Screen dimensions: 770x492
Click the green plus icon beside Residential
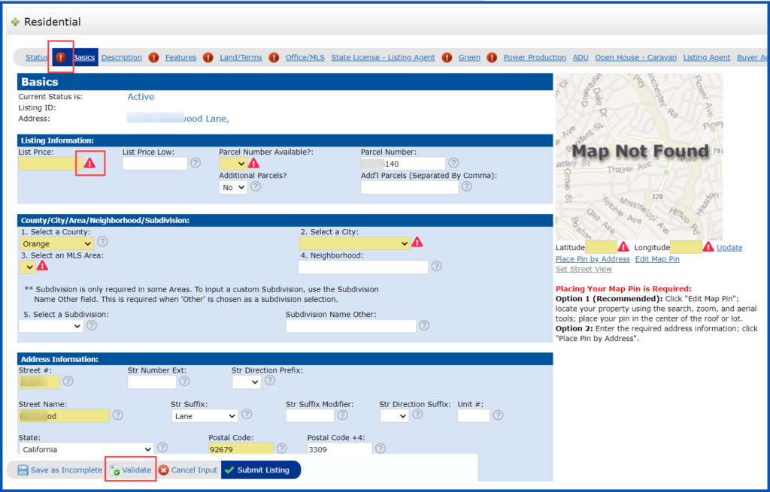16,21
